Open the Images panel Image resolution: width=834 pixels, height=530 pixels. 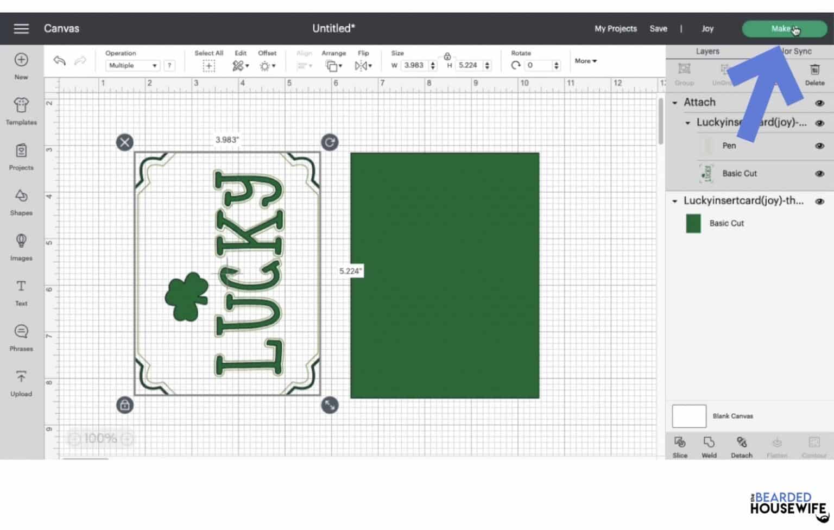pos(21,246)
